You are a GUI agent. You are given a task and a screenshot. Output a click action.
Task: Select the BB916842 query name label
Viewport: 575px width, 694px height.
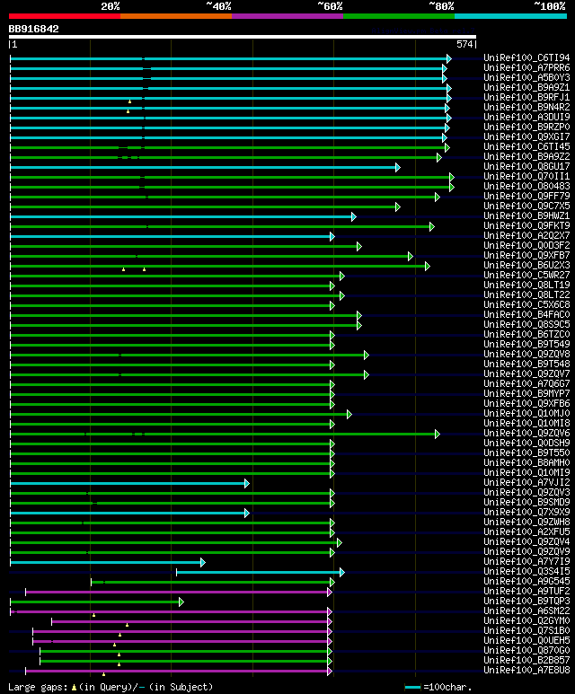pos(33,30)
